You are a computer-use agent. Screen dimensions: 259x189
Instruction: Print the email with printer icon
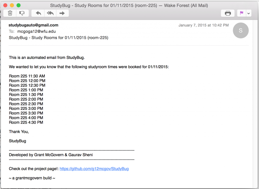[228, 13]
